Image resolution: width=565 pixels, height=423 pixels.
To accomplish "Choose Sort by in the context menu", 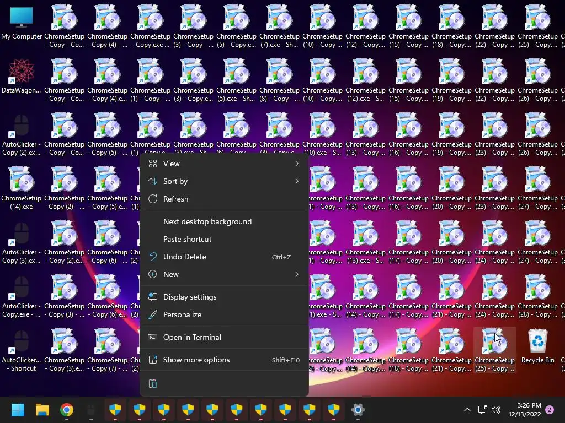I will coord(224,181).
